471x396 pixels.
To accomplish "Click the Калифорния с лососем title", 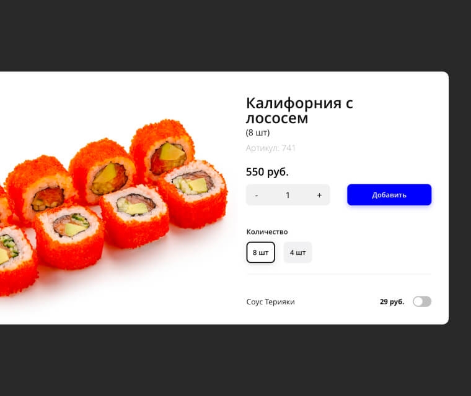I will [299, 110].
